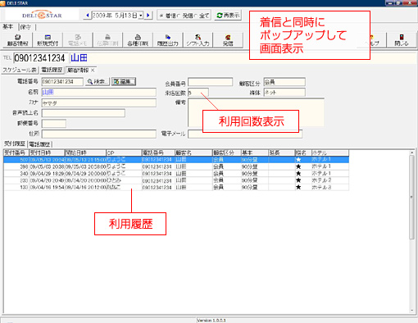Screen dimensions: 418x323
Task: Click the history list scrollbar down arrow
Action: coord(412,311)
